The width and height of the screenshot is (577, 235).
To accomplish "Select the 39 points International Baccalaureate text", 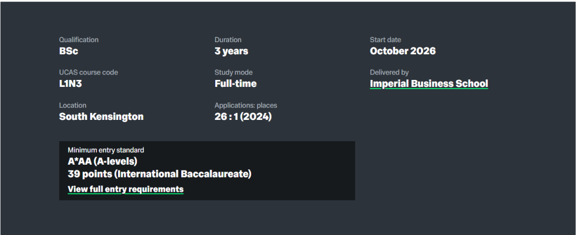I will click(159, 174).
